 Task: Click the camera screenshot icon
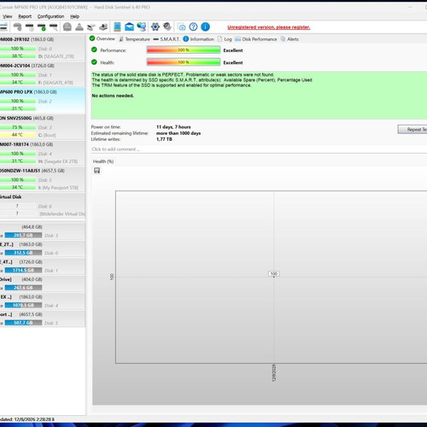(x=181, y=27)
